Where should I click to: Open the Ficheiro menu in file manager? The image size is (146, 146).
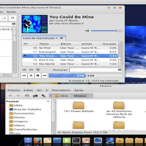(x=14, y=90)
